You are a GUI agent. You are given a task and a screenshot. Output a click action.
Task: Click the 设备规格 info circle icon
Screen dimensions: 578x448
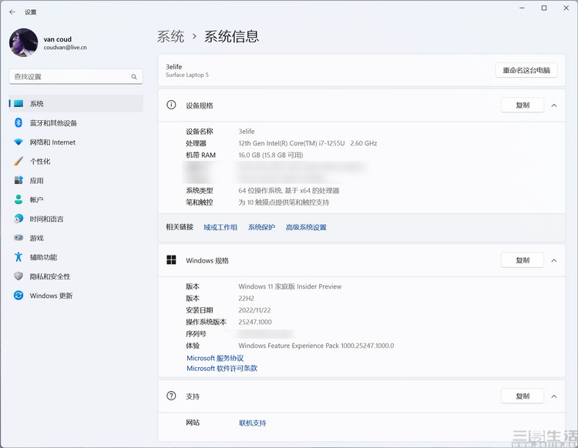171,105
